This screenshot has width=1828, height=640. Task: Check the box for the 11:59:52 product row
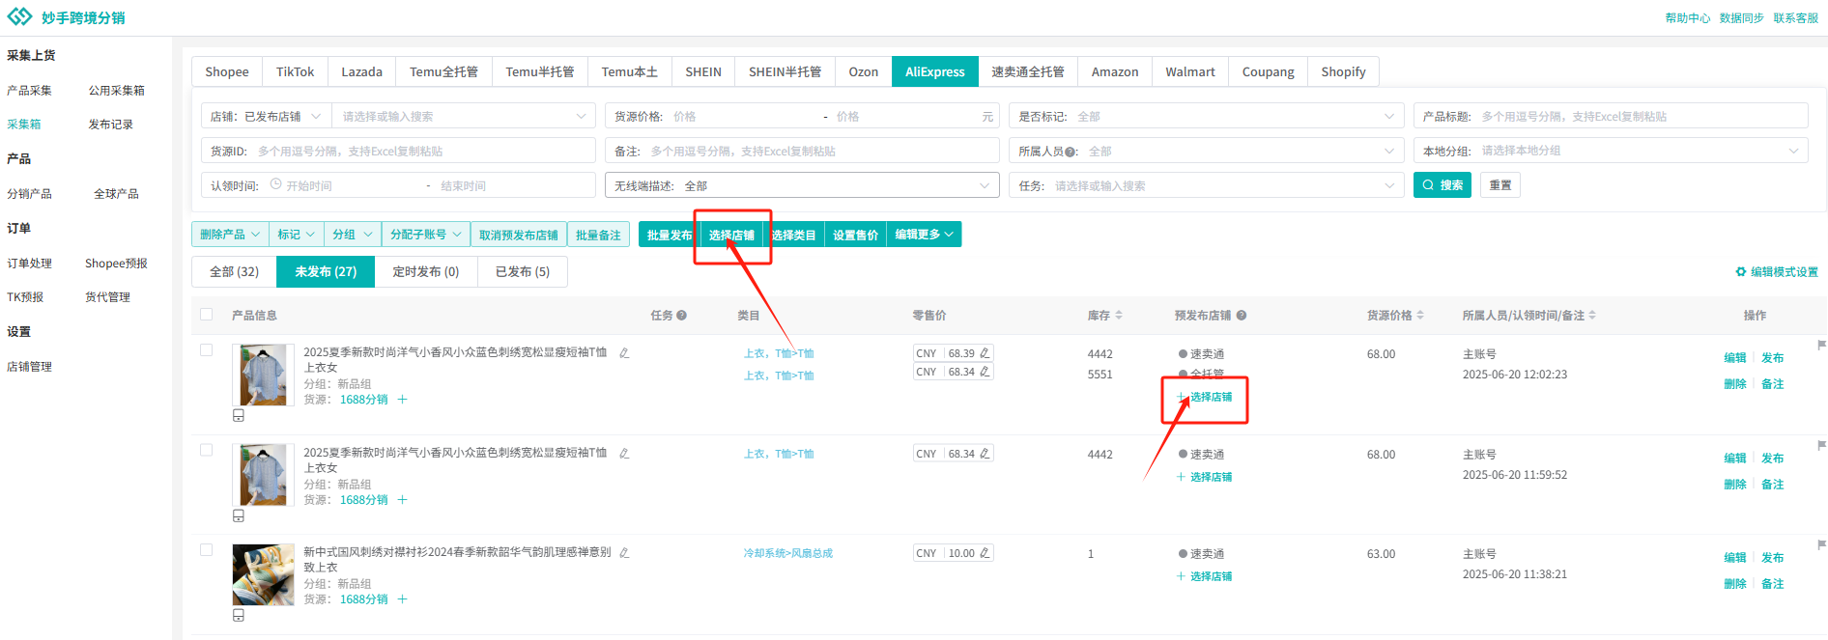pyautogui.click(x=206, y=451)
